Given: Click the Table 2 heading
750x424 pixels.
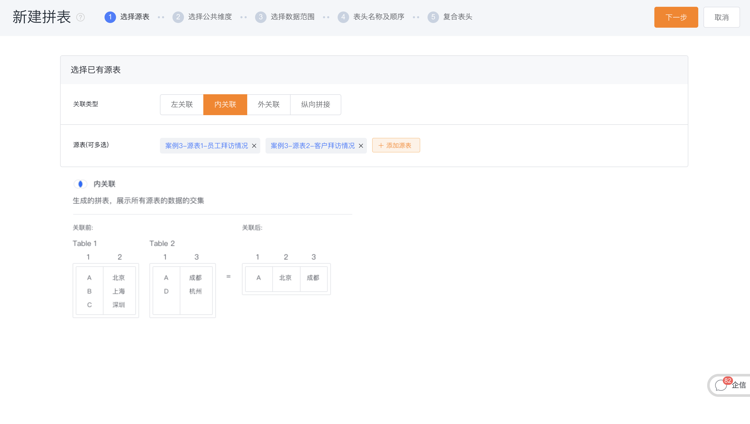Looking at the screenshot, I should (162, 243).
